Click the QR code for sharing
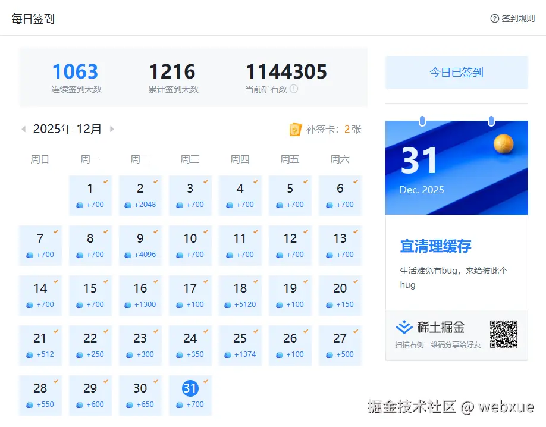 504,335
